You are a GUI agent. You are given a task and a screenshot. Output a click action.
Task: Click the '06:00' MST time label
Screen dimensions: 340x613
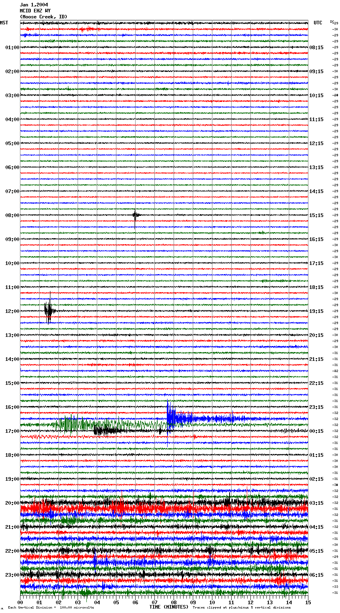pyautogui.click(x=12, y=167)
